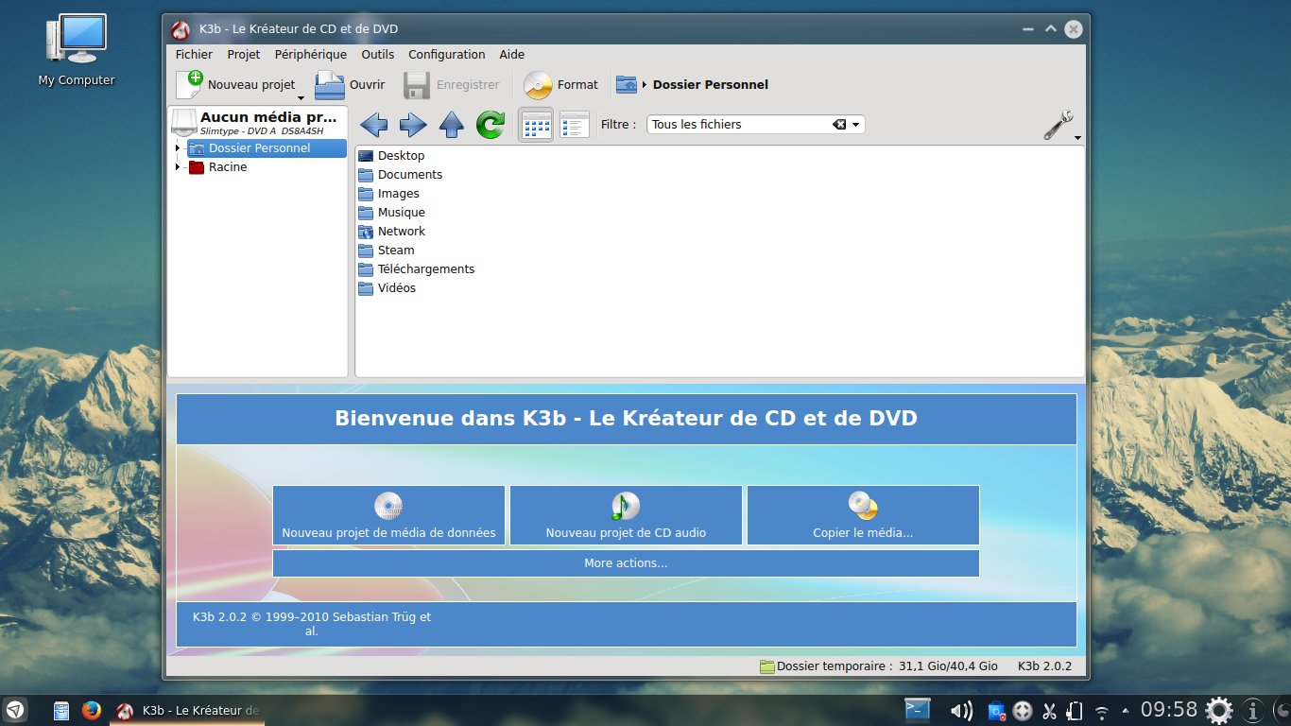Open the Outils menu
Viewport: 1291px width, 726px height.
pyautogui.click(x=378, y=55)
